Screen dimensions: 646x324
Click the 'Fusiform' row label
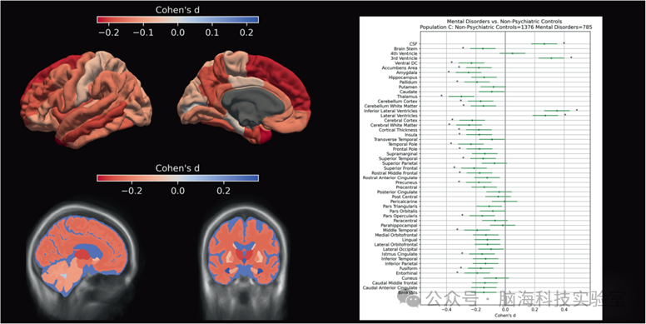coord(408,269)
